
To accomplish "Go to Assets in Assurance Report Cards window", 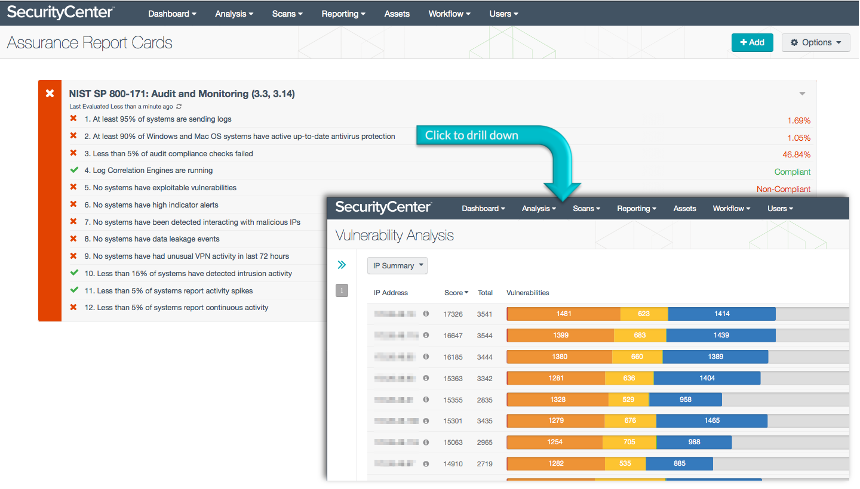I will pos(397,14).
